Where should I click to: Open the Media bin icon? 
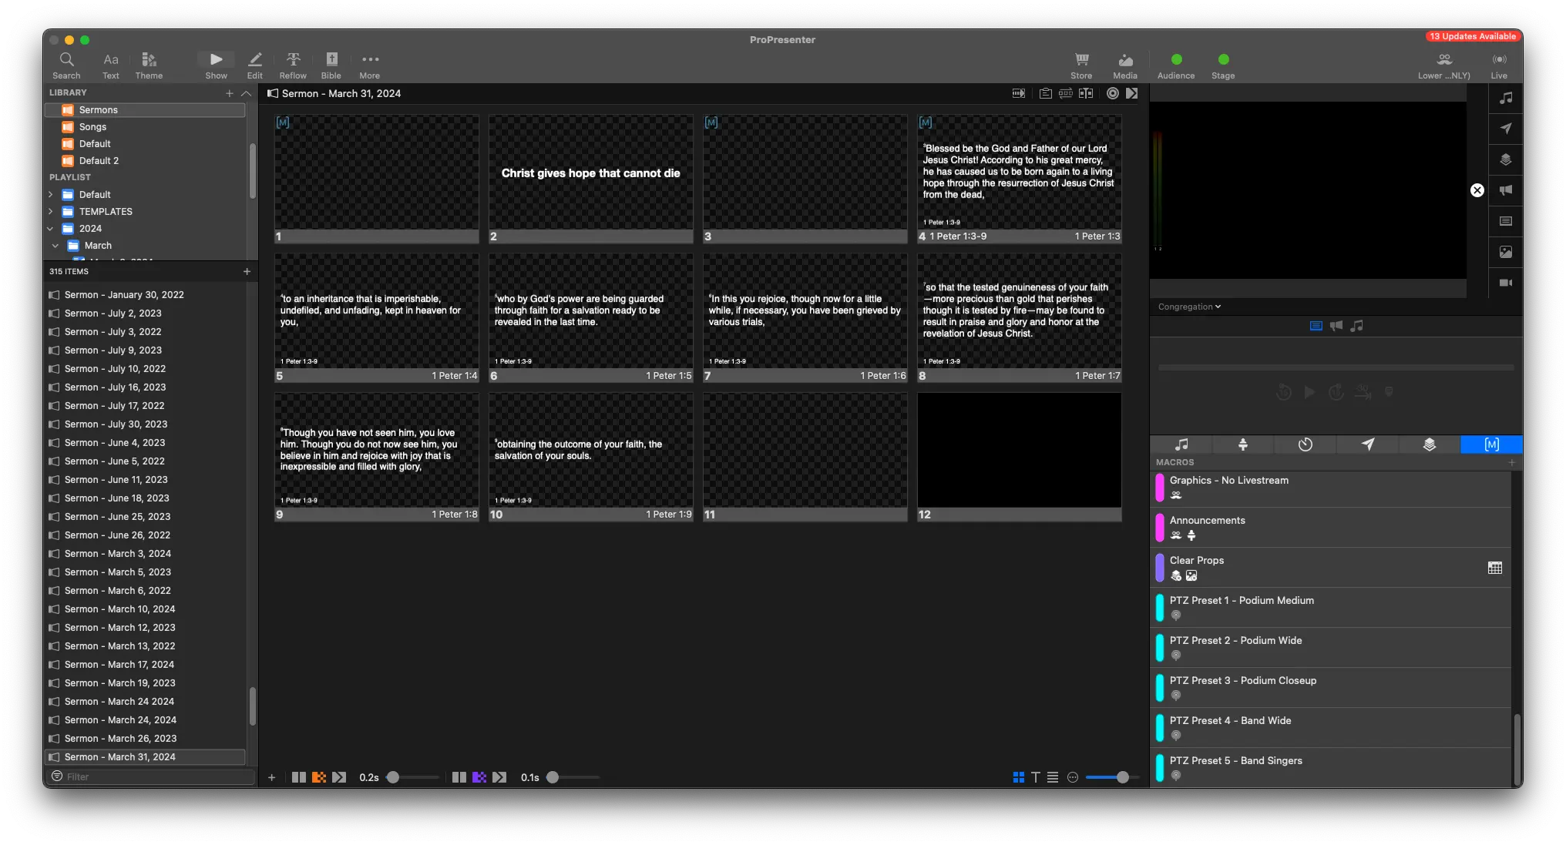pyautogui.click(x=1125, y=60)
